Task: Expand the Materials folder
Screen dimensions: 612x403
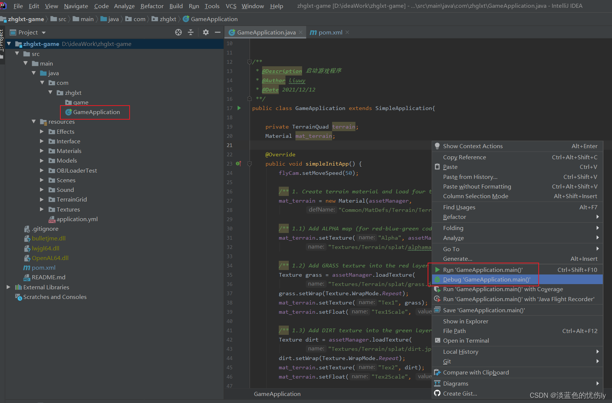Action: point(42,151)
